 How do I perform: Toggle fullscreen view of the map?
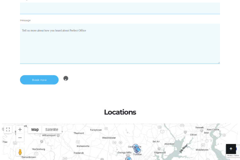pyautogui.click(x=8, y=129)
